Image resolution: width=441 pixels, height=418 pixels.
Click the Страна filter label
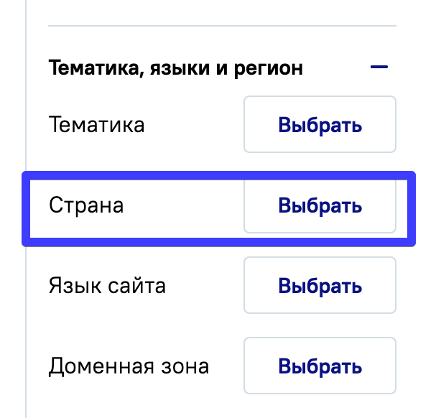point(86,205)
